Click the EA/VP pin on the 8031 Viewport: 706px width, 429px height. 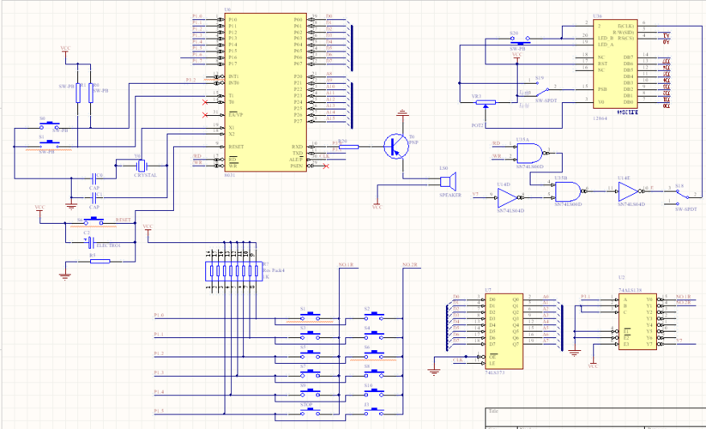point(236,115)
